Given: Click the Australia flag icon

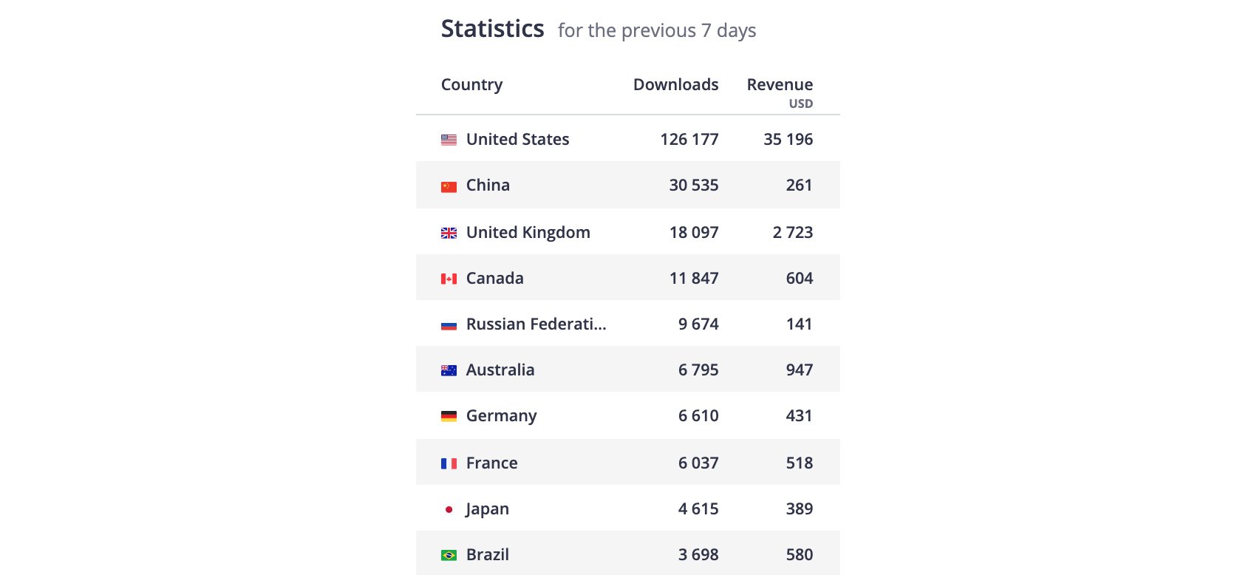Looking at the screenshot, I should (449, 370).
